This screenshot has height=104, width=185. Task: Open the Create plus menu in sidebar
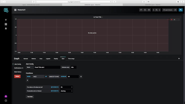6,20
